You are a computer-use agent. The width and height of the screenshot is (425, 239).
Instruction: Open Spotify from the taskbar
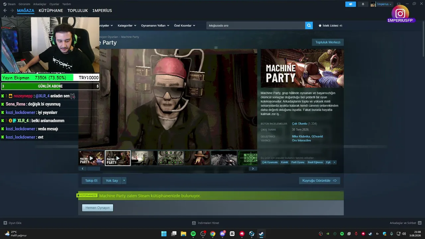(193, 234)
